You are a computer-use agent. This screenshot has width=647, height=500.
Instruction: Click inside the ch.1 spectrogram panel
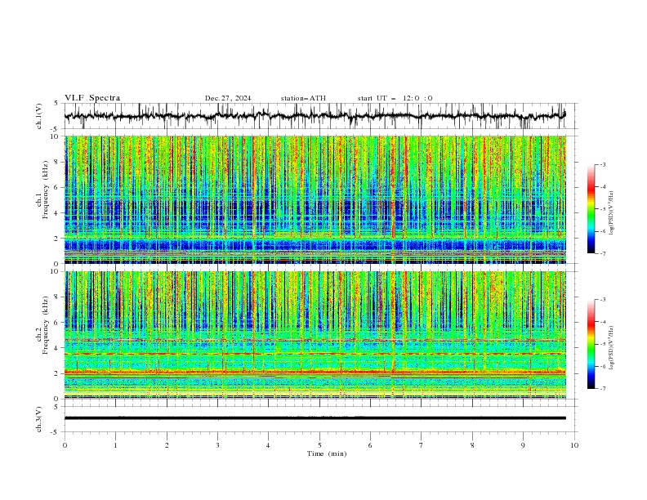[x=315, y=199]
